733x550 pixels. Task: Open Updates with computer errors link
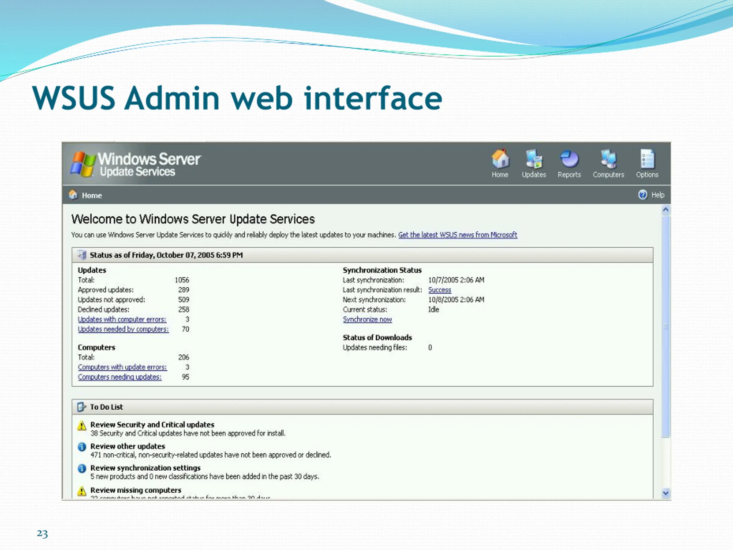tap(122, 319)
